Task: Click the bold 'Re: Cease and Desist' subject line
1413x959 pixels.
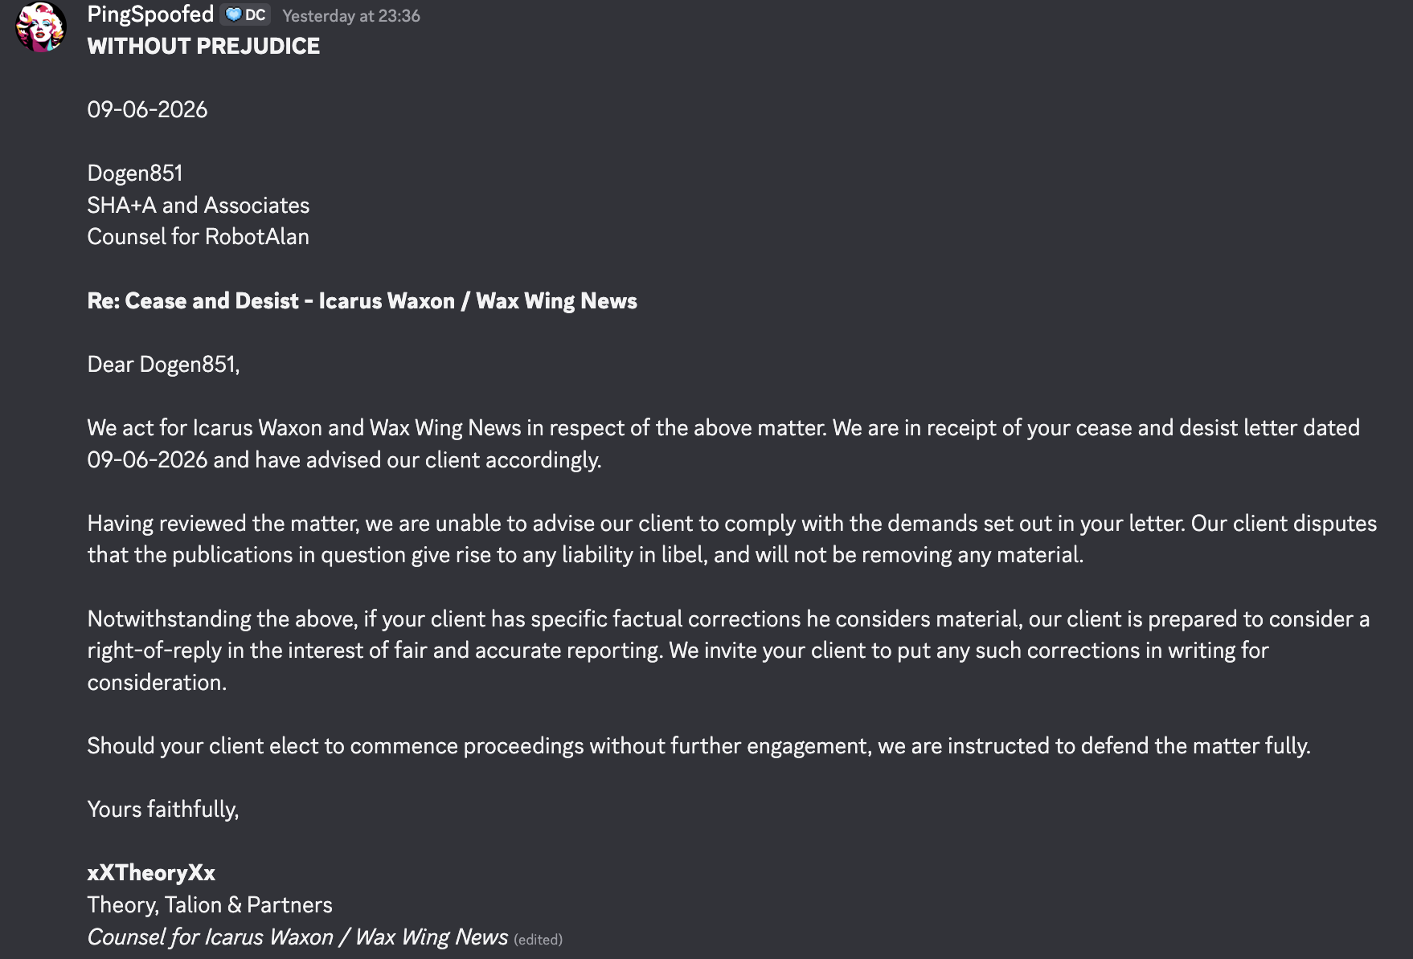Action: point(362,300)
